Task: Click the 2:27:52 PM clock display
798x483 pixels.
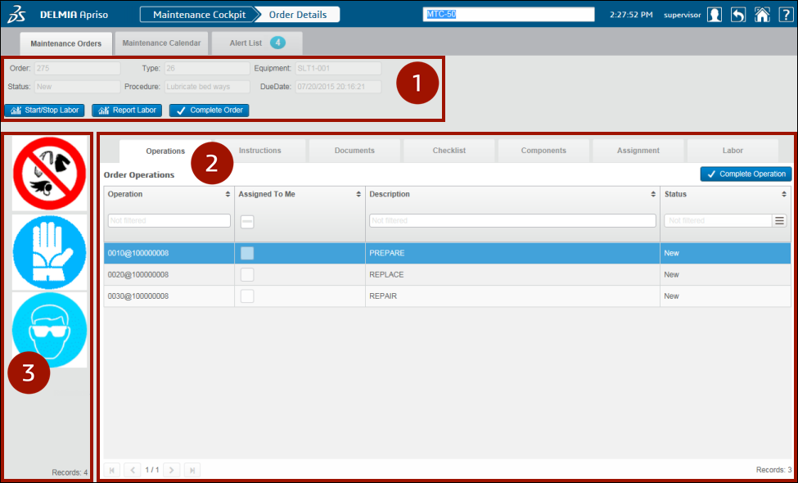Action: (x=631, y=15)
